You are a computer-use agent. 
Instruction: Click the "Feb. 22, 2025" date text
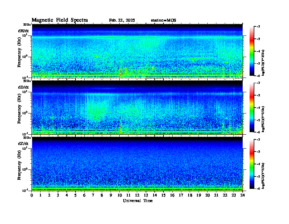coord(122,20)
